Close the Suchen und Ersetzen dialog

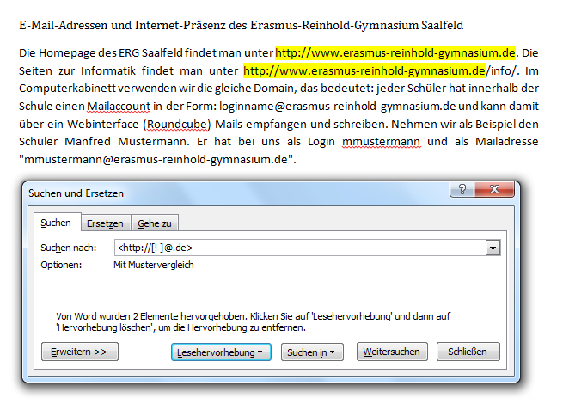(x=498, y=193)
